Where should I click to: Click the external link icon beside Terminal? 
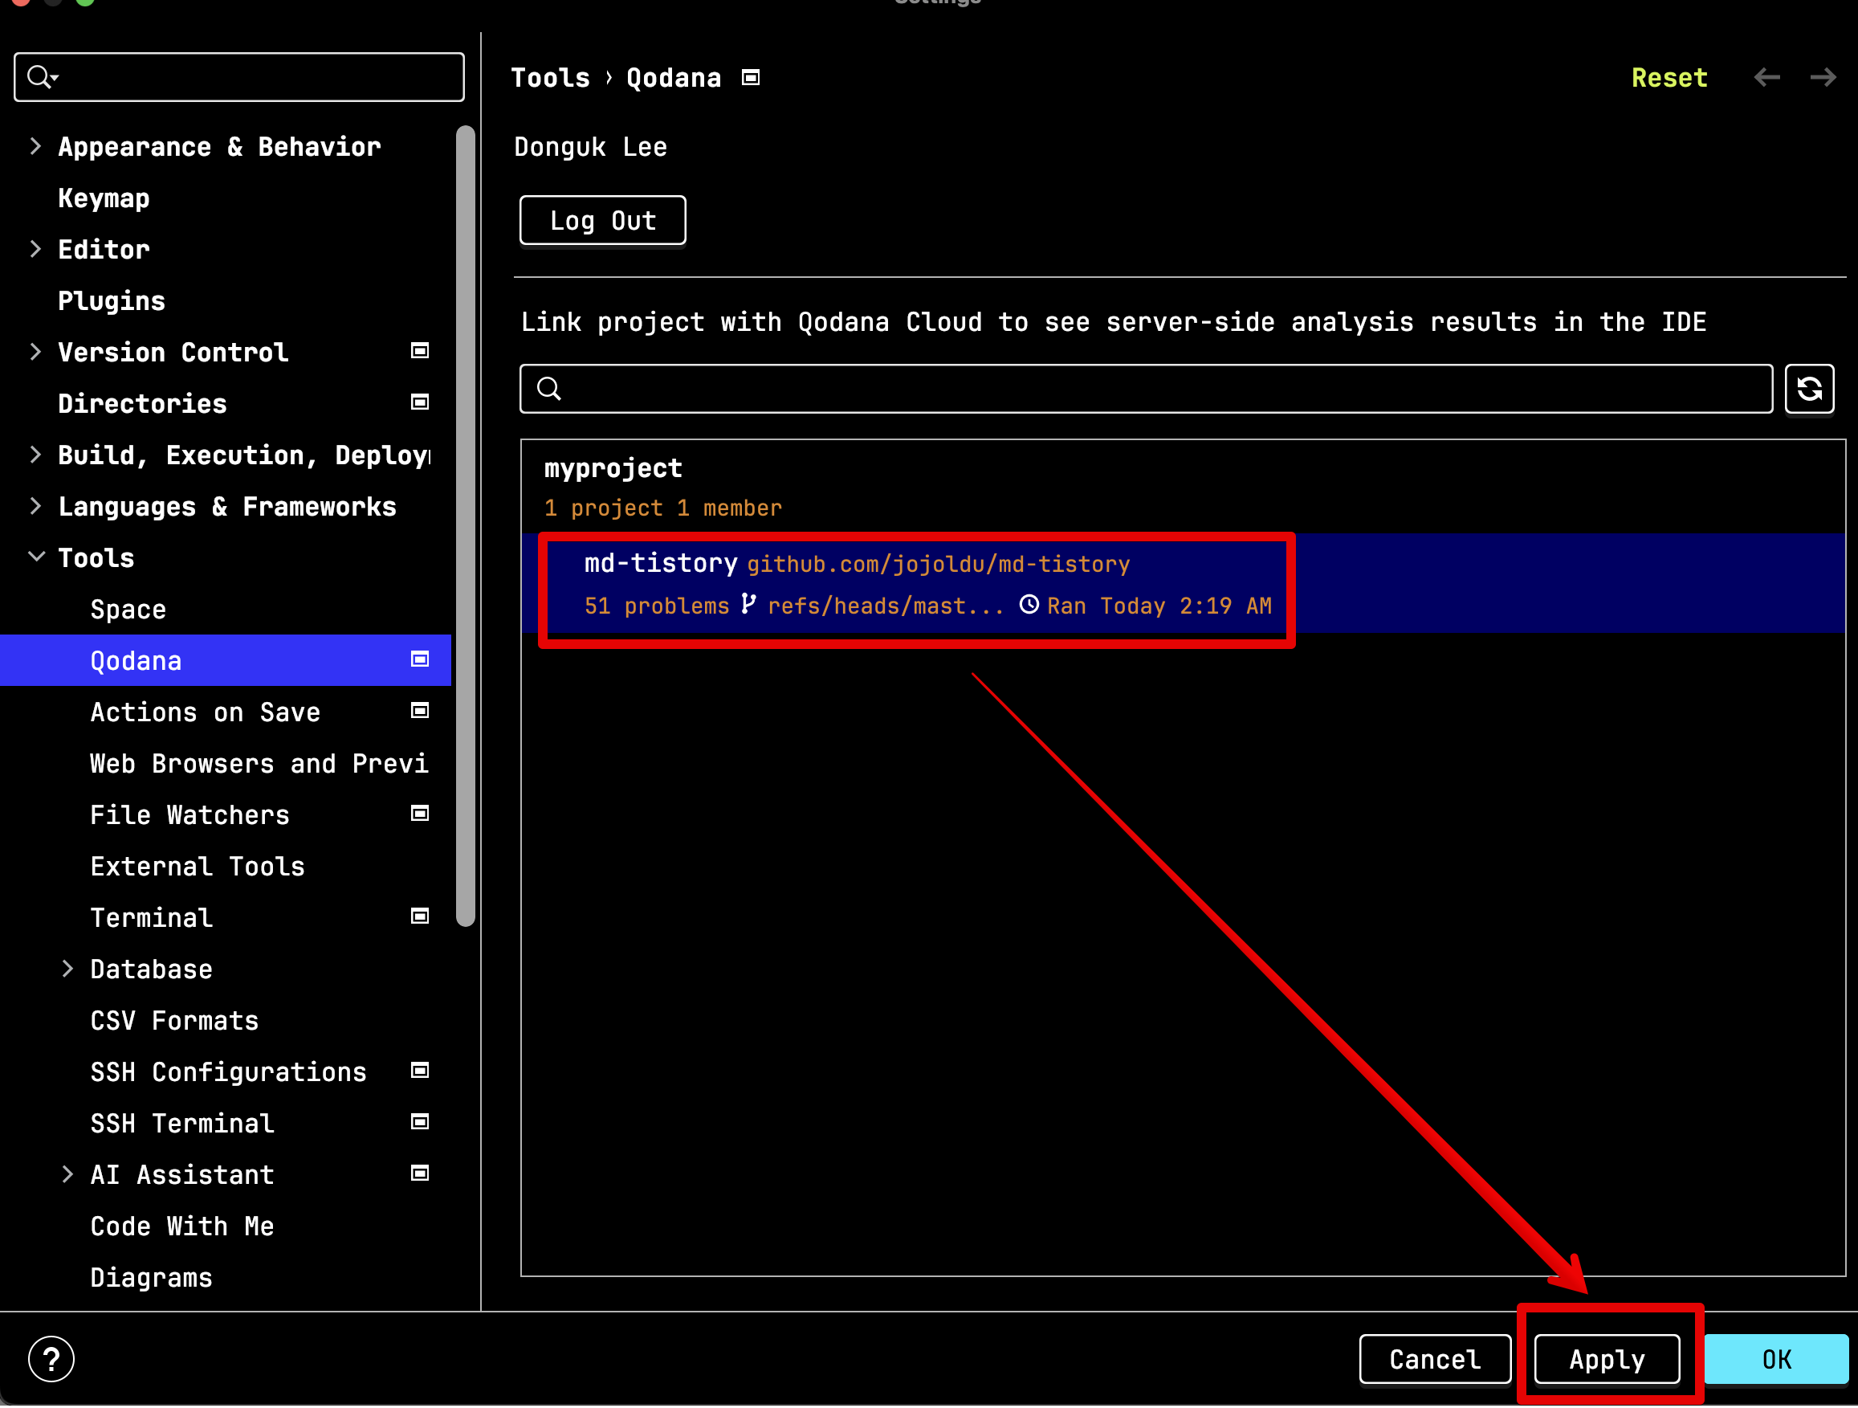click(419, 916)
